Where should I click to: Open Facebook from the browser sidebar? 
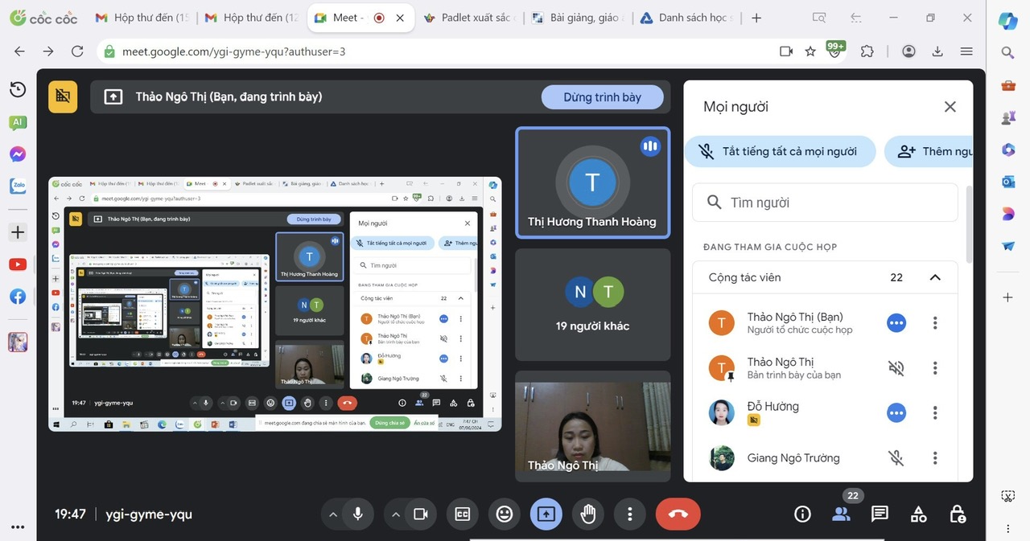[x=18, y=297]
